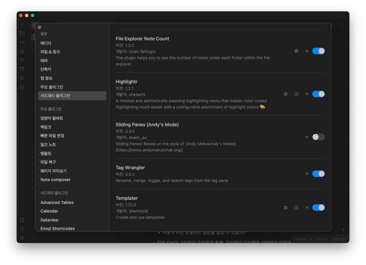Open the more options icon in note header

[x=342, y=25]
